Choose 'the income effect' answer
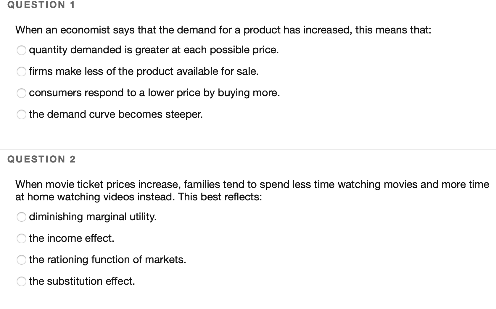The height and width of the screenshot is (309, 496). (x=22, y=238)
